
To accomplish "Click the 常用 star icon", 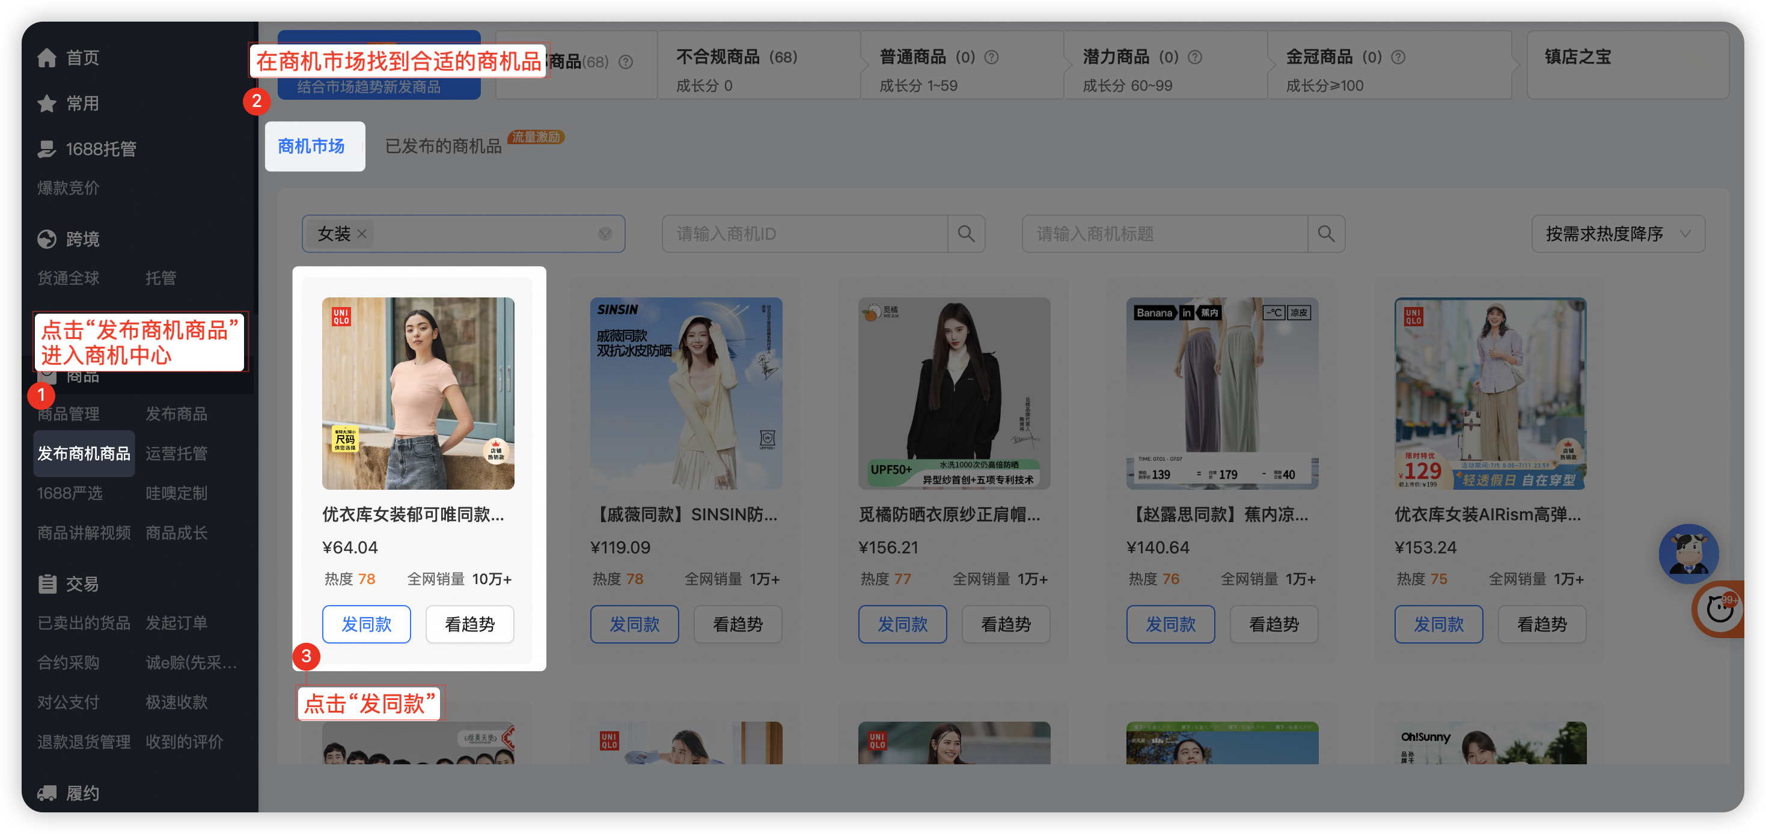I will click(x=47, y=103).
